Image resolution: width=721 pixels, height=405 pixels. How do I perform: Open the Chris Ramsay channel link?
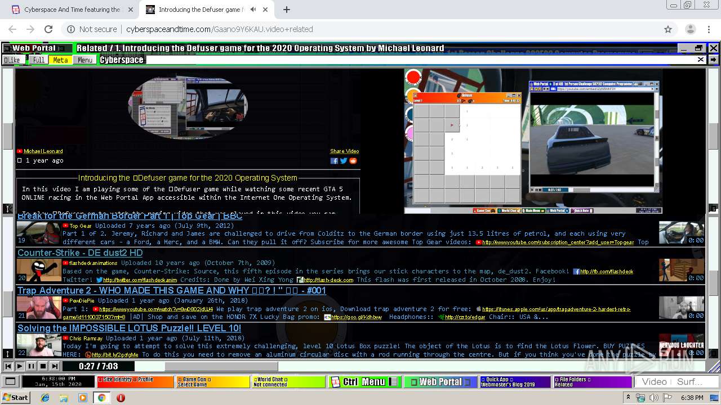click(x=86, y=339)
